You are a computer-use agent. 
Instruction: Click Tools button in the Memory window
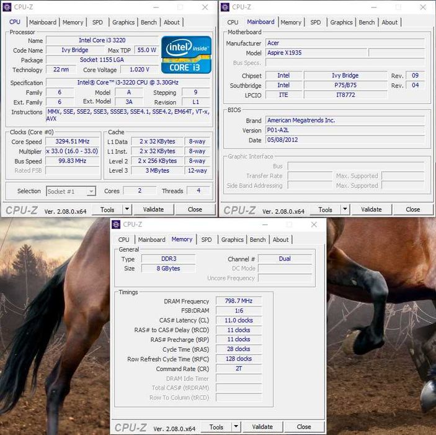(x=216, y=427)
